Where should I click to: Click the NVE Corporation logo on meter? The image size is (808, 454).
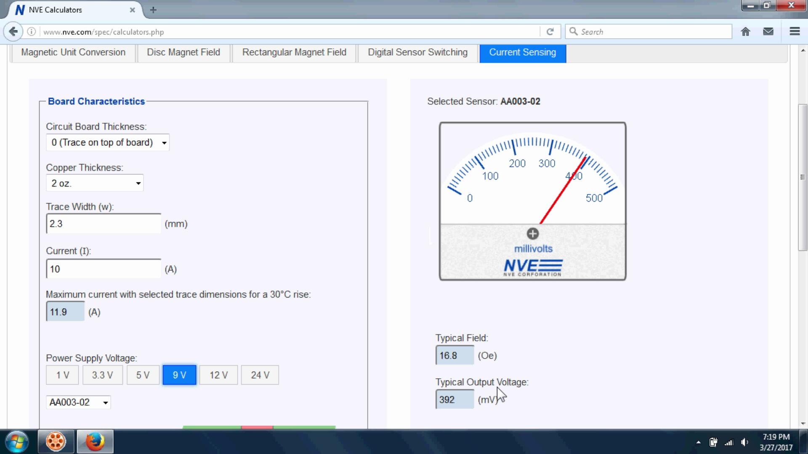point(533,268)
